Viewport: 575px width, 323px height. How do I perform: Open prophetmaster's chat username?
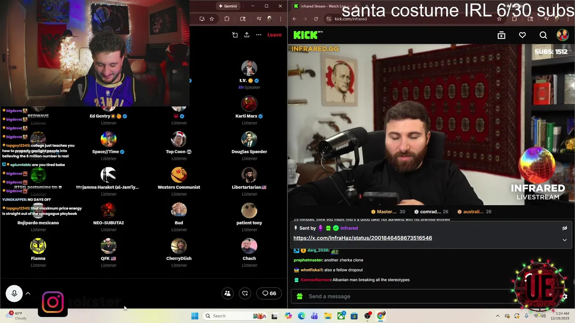click(308, 260)
